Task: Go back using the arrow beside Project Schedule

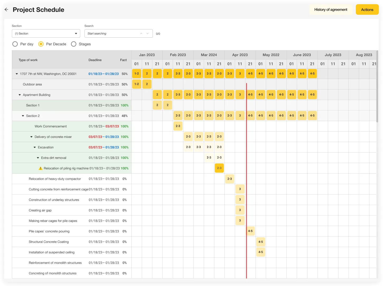Action: pos(6,9)
